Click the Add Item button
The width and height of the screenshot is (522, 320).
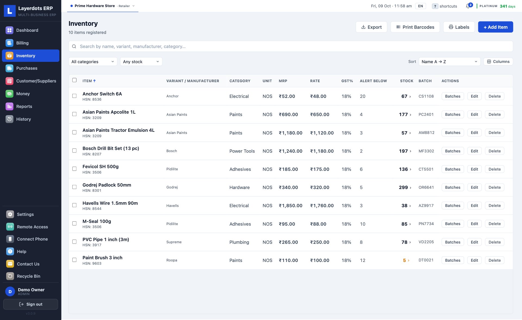pyautogui.click(x=495, y=27)
